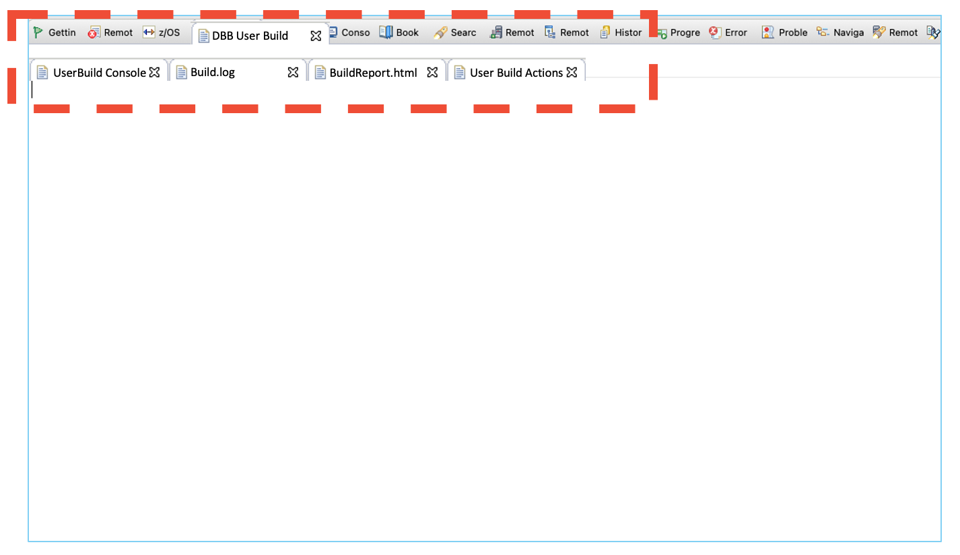Click the Navigator view tree icon
Image resolution: width=960 pixels, height=555 pixels.
pos(823,32)
